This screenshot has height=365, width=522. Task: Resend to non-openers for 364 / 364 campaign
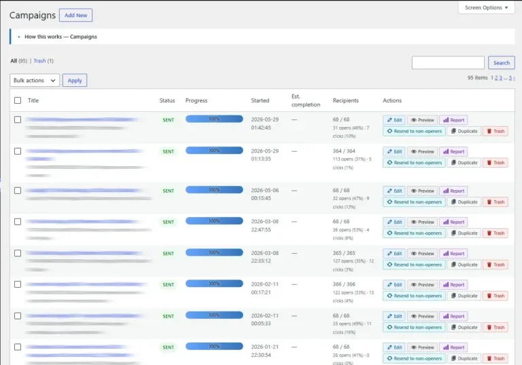[x=414, y=163]
